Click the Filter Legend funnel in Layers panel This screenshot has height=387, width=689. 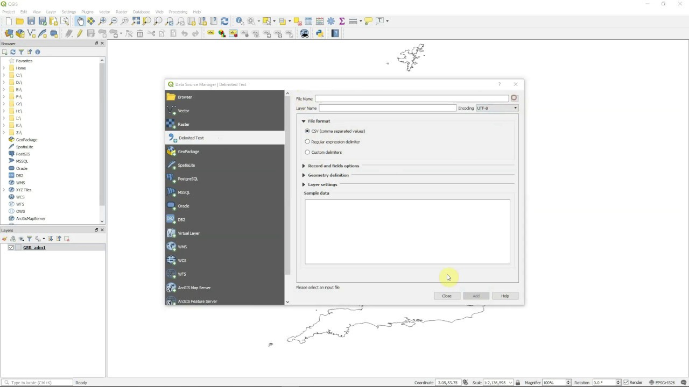tap(30, 239)
